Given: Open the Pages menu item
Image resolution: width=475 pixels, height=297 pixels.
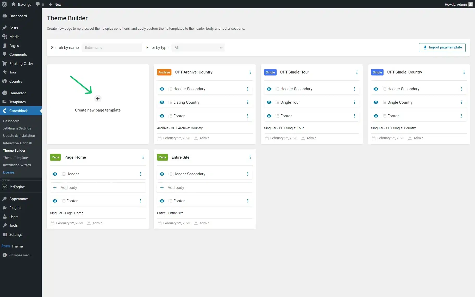Looking at the screenshot, I should point(21,46).
